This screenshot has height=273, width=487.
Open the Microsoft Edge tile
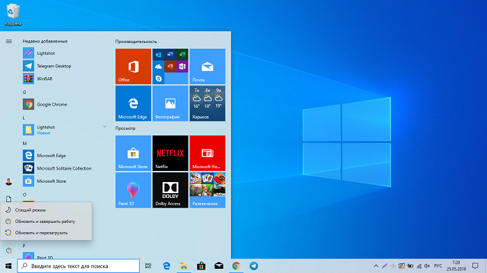[134, 104]
